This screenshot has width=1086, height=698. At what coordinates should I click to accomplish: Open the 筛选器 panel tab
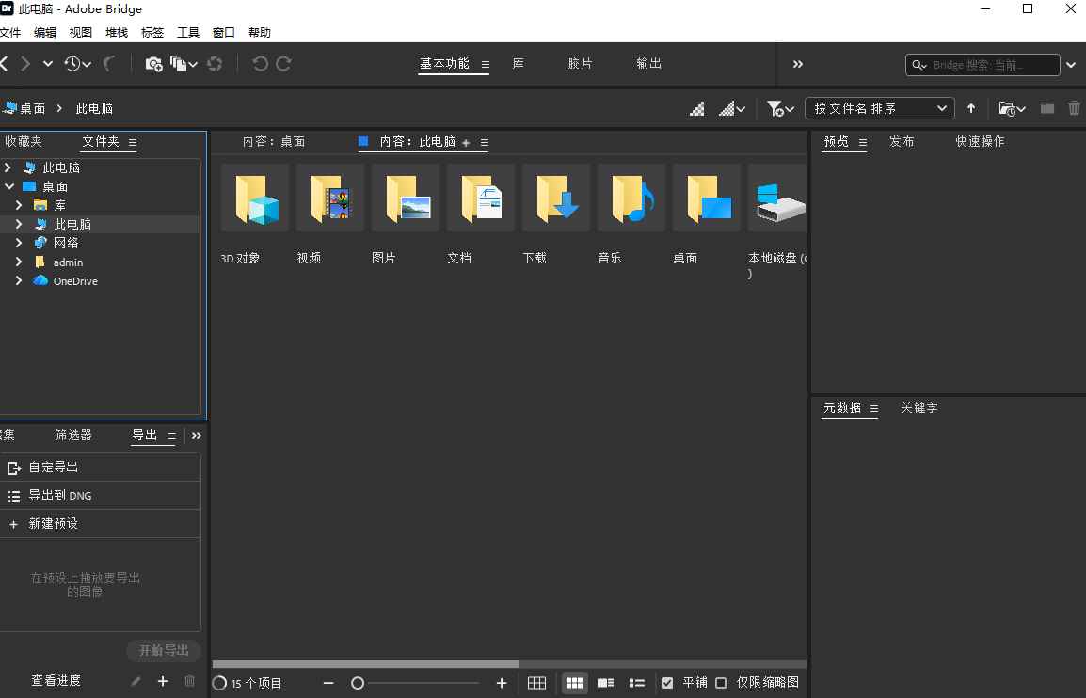coord(72,435)
